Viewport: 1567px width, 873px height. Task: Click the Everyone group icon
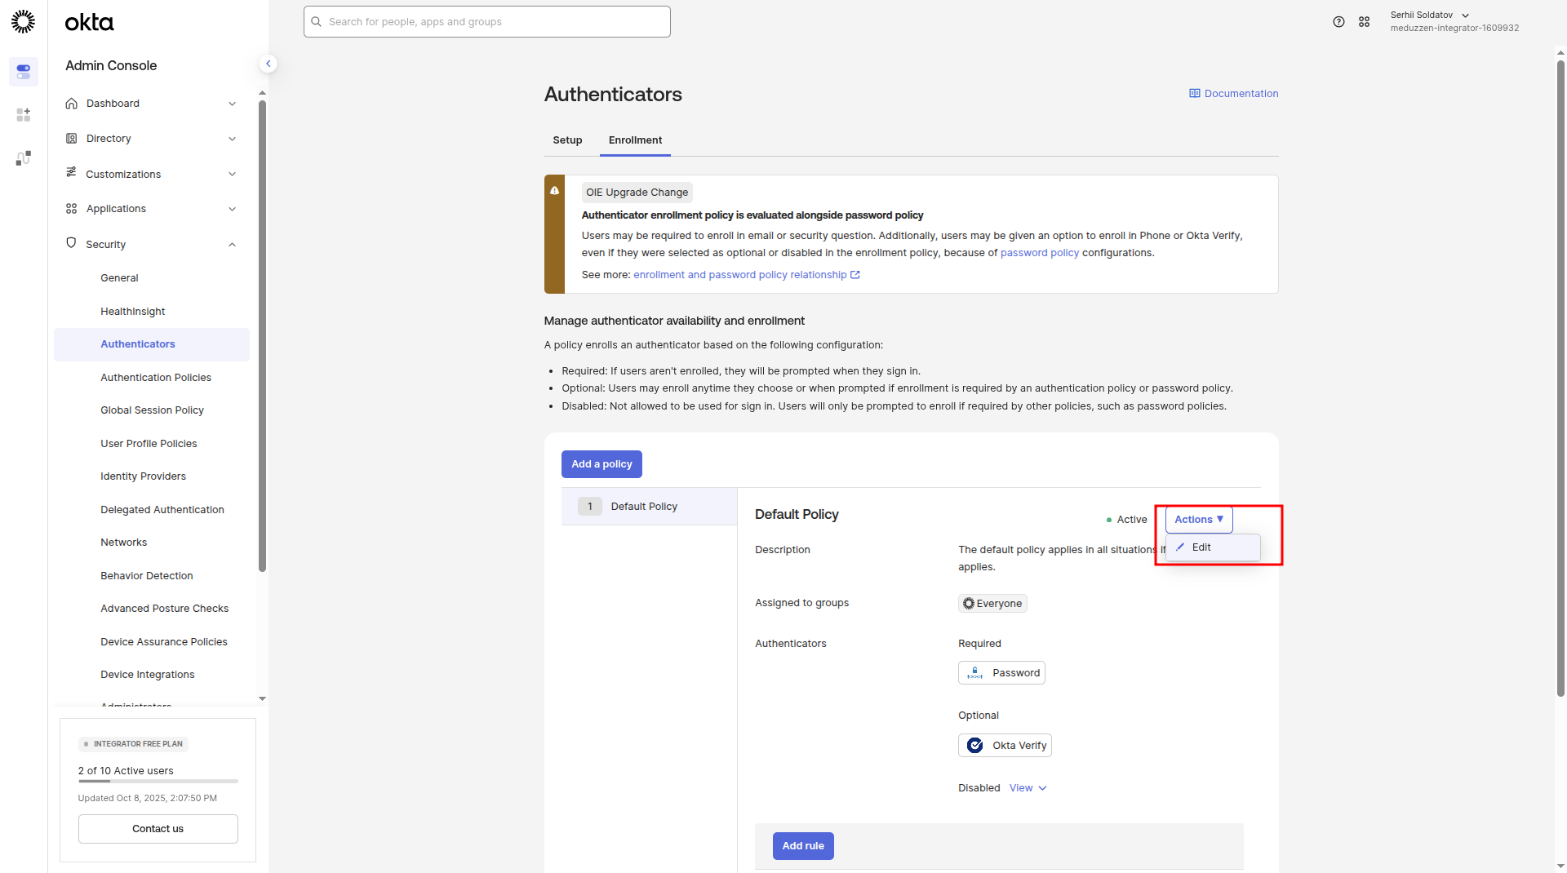(969, 604)
